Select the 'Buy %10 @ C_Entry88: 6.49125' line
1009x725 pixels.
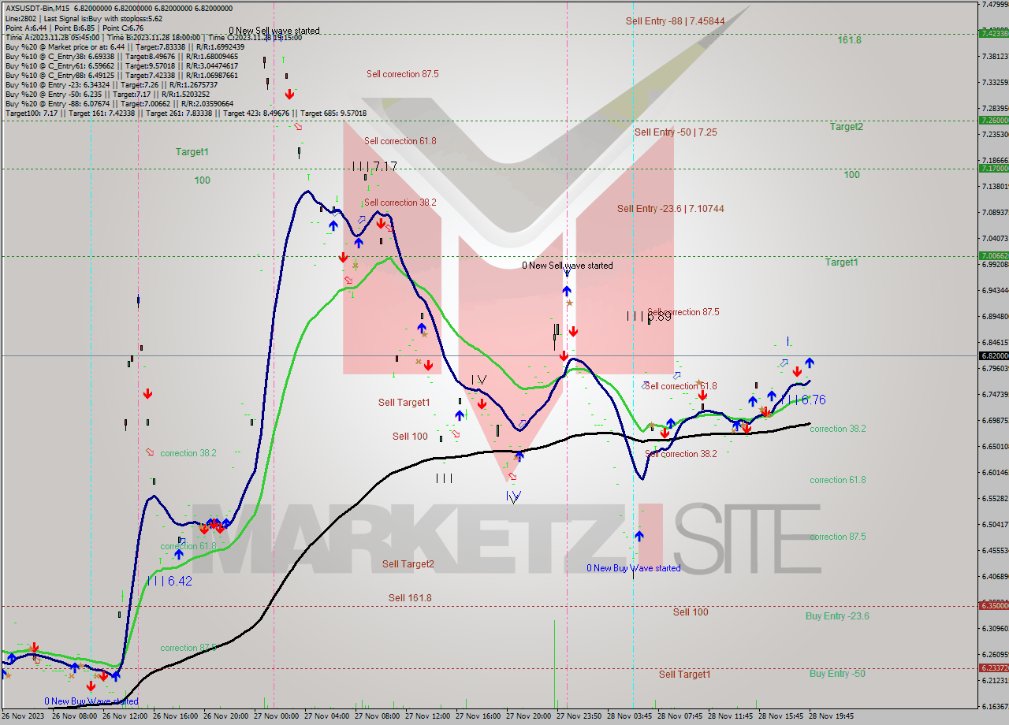click(x=121, y=75)
